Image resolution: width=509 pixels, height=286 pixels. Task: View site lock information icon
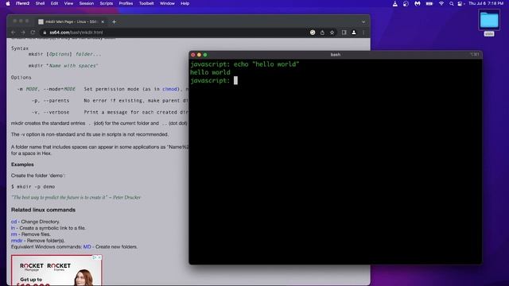(x=45, y=33)
